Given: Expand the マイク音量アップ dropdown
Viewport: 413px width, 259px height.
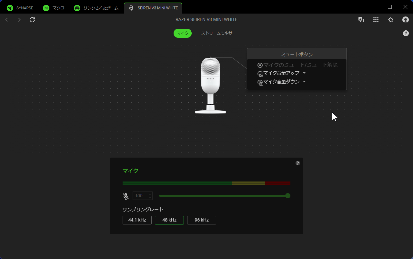Looking at the screenshot, I should (304, 73).
